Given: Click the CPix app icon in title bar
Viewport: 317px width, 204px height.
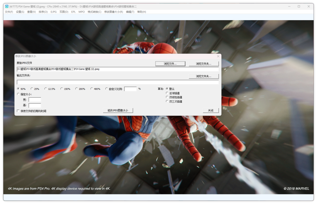Looking at the screenshot, I should coord(7,6).
